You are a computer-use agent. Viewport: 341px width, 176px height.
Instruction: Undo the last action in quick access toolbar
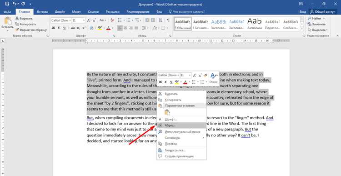(x=15, y=4)
